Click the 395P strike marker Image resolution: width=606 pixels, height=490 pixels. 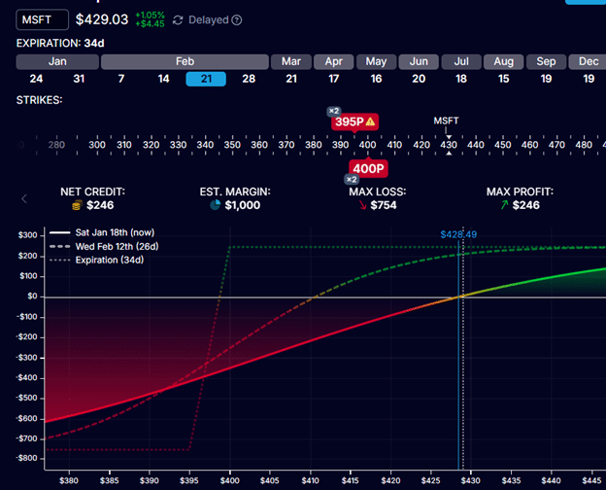(x=354, y=122)
